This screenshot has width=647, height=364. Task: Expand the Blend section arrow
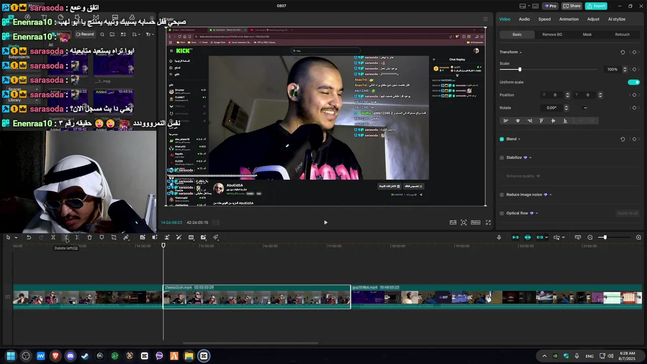[x=519, y=140]
